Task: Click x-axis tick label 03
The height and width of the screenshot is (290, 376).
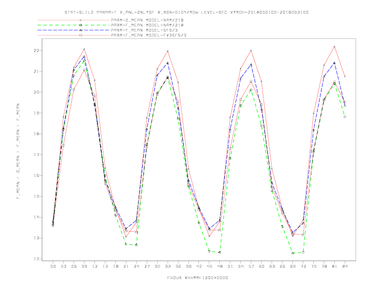Action: (x=63, y=266)
